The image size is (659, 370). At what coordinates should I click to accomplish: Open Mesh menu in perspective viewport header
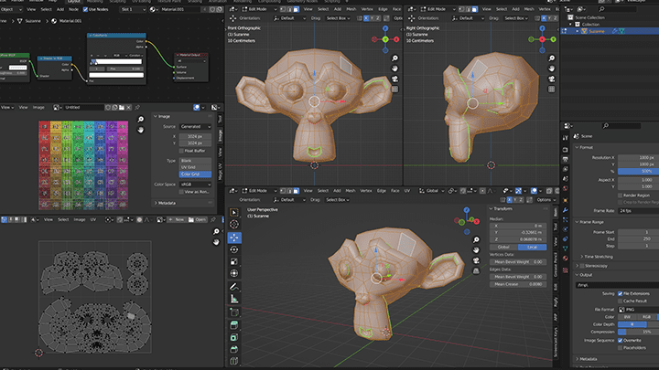pyautogui.click(x=351, y=191)
